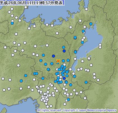
Task: Click the red-yellow X epicenter marker
Action: pos(58,61)
